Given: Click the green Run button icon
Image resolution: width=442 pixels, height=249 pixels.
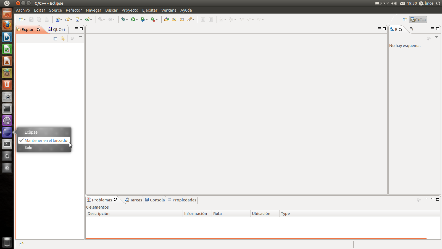Looking at the screenshot, I should pyautogui.click(x=133, y=19).
